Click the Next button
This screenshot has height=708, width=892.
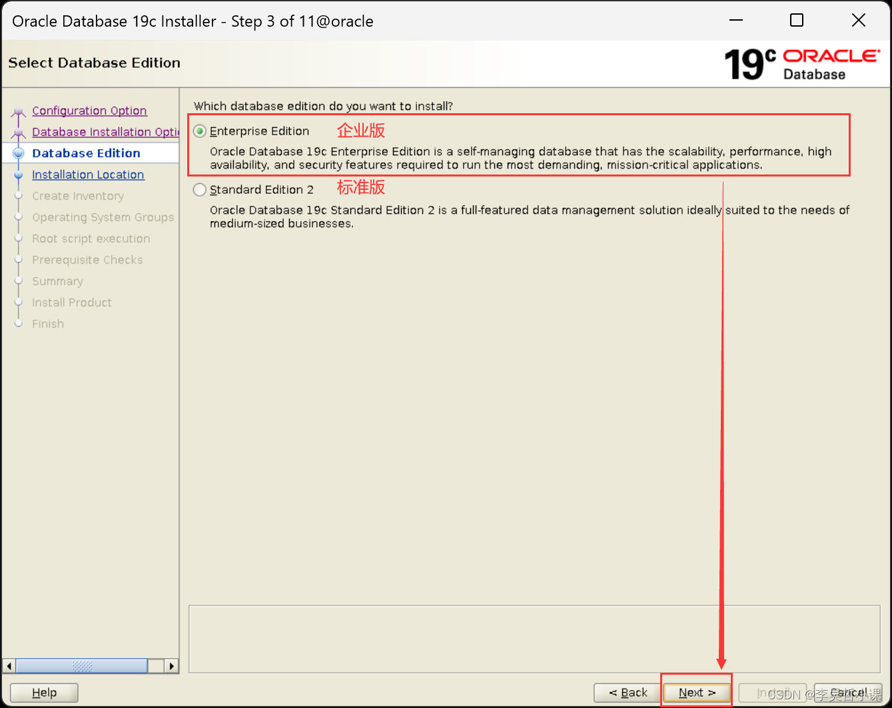click(697, 693)
